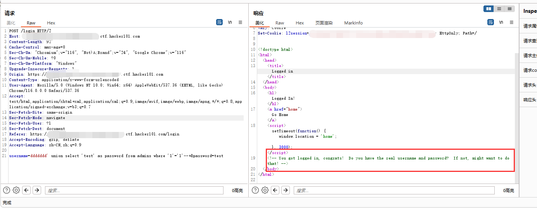Go to previous match in request search
Image resolution: width=537 pixels, height=208 pixels.
coord(26,190)
